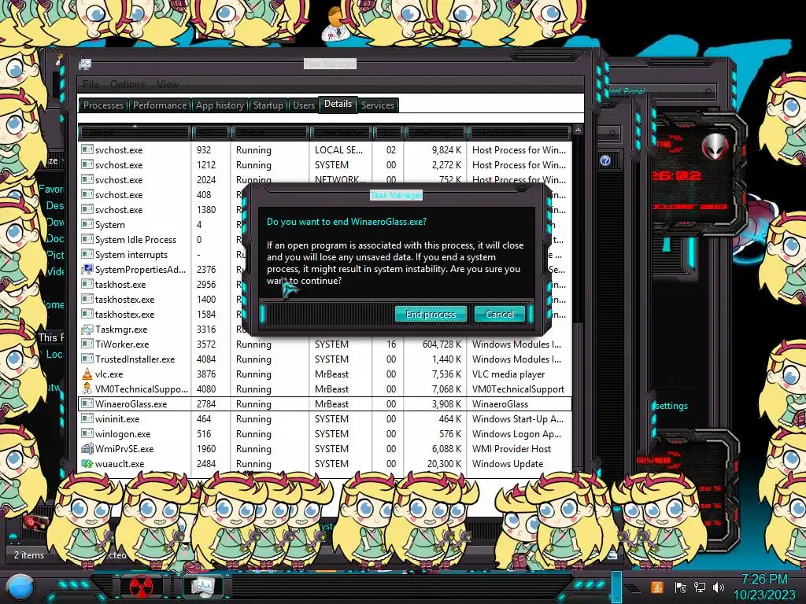Click the blue help question mark icon

coord(605,160)
